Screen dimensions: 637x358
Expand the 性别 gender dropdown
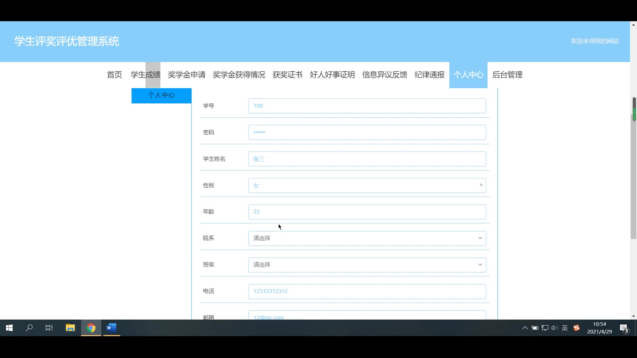click(367, 185)
